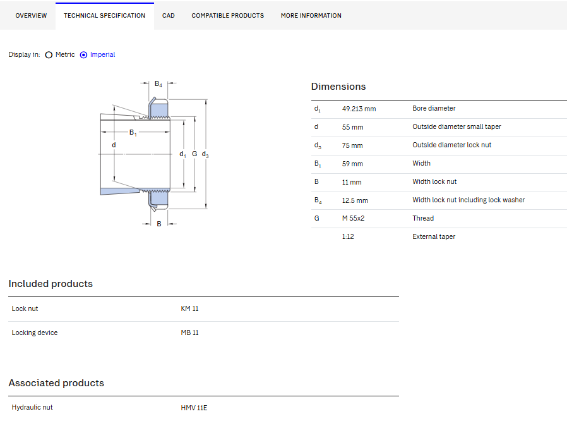Click 'Outside diameter small taper' description
This screenshot has height=421, width=567.
[x=457, y=126]
